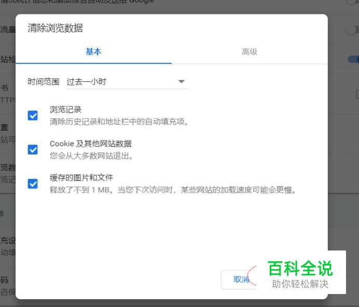The height and width of the screenshot is (307, 359).
Task: Click the 取消 button
Action: [x=239, y=280]
